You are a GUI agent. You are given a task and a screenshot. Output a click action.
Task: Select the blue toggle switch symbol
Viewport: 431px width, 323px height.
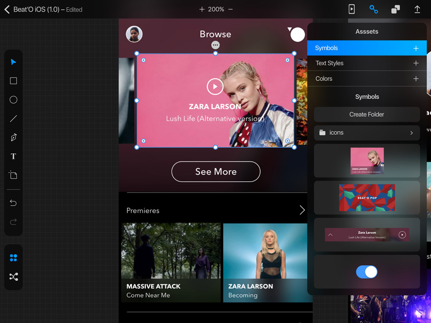(367, 272)
